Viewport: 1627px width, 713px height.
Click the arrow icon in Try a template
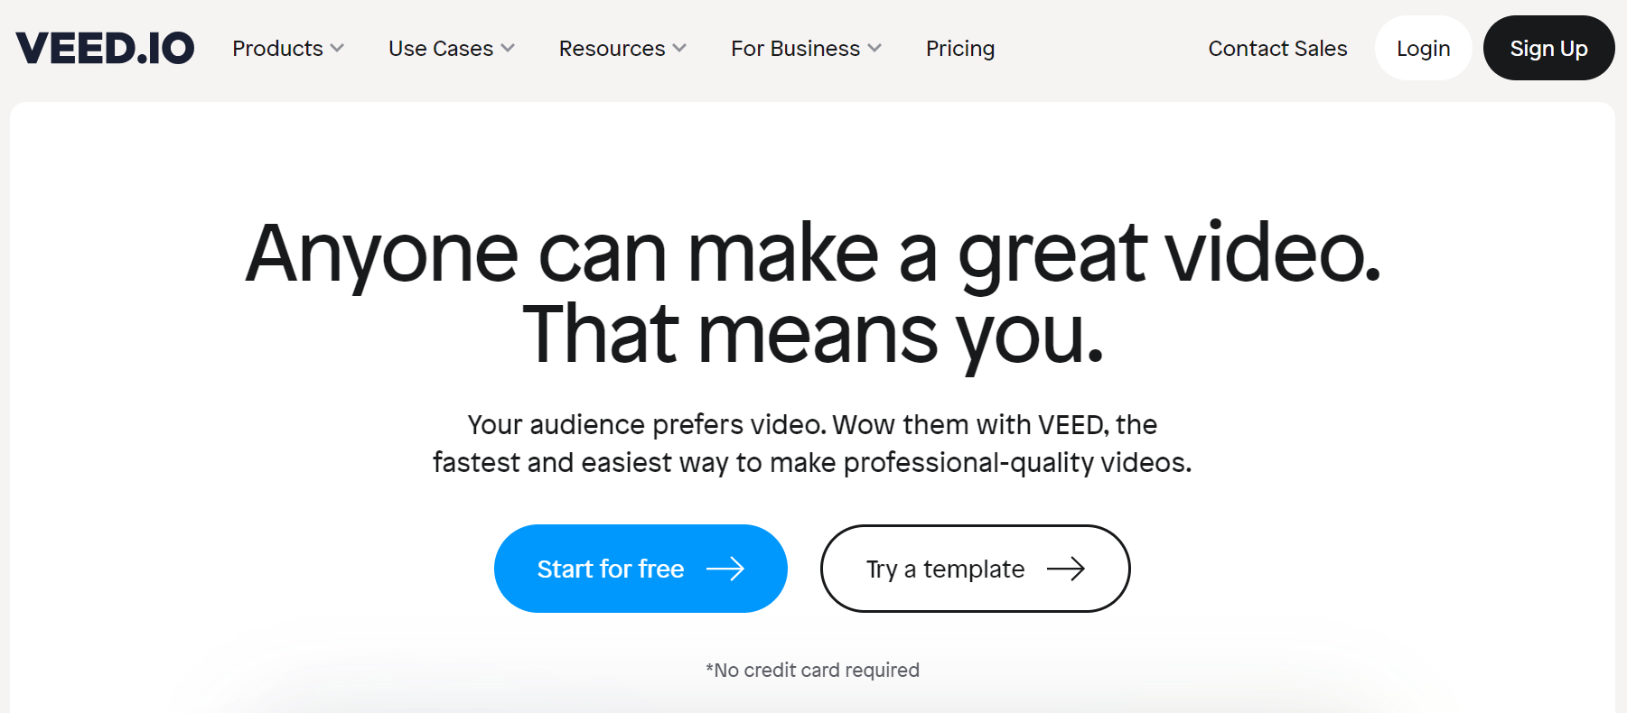click(1065, 569)
